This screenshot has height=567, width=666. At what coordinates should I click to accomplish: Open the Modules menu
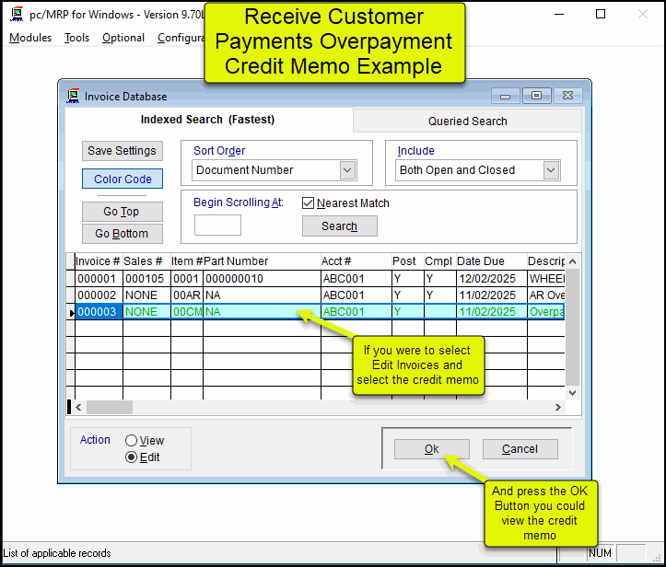pyautogui.click(x=30, y=38)
